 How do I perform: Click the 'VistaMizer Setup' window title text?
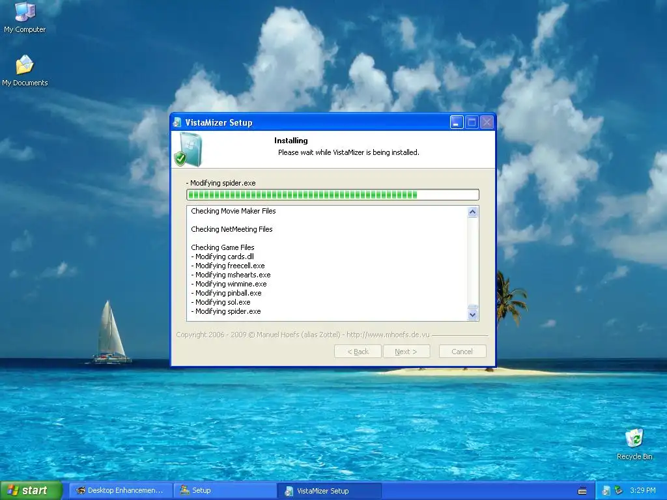pyautogui.click(x=219, y=122)
